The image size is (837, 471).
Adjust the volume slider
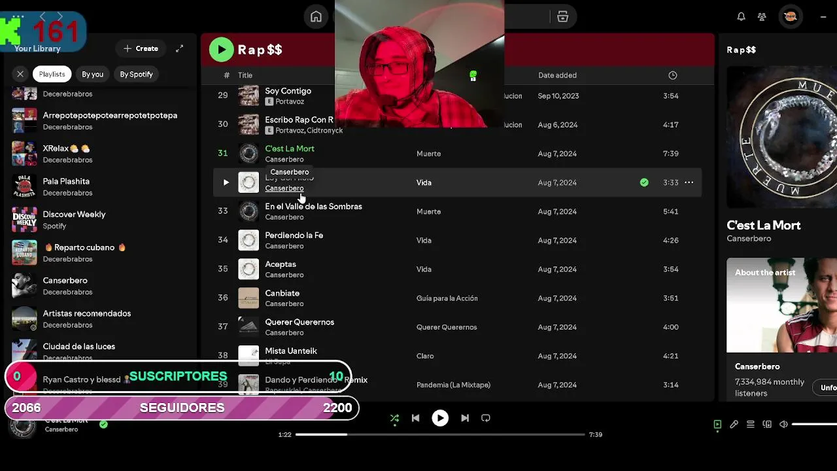(x=814, y=425)
